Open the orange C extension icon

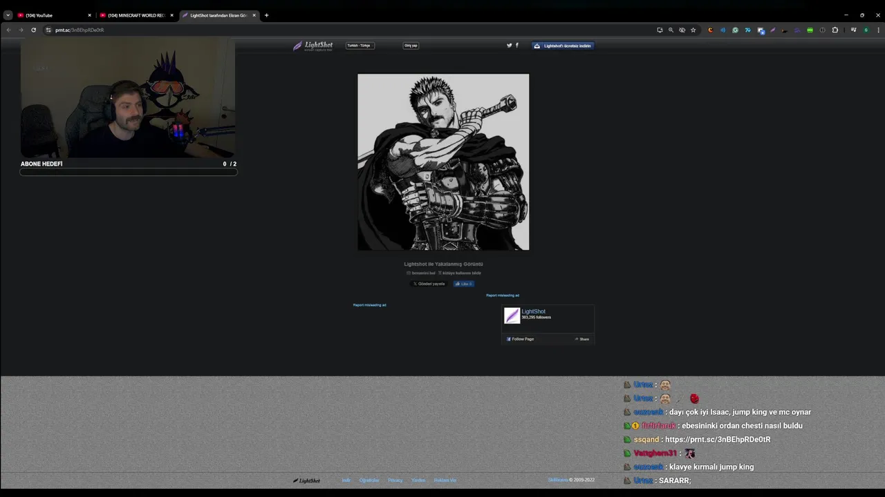pyautogui.click(x=710, y=30)
